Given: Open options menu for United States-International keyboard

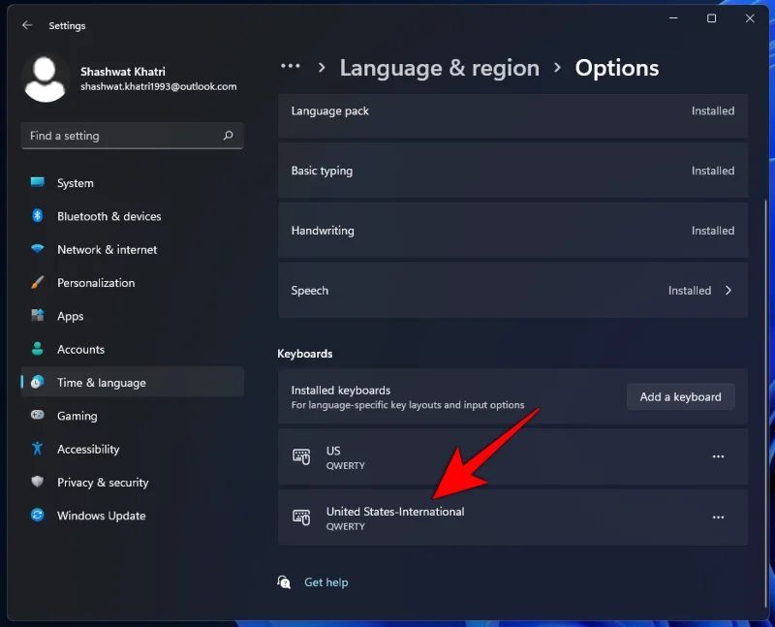Looking at the screenshot, I should 719,517.
